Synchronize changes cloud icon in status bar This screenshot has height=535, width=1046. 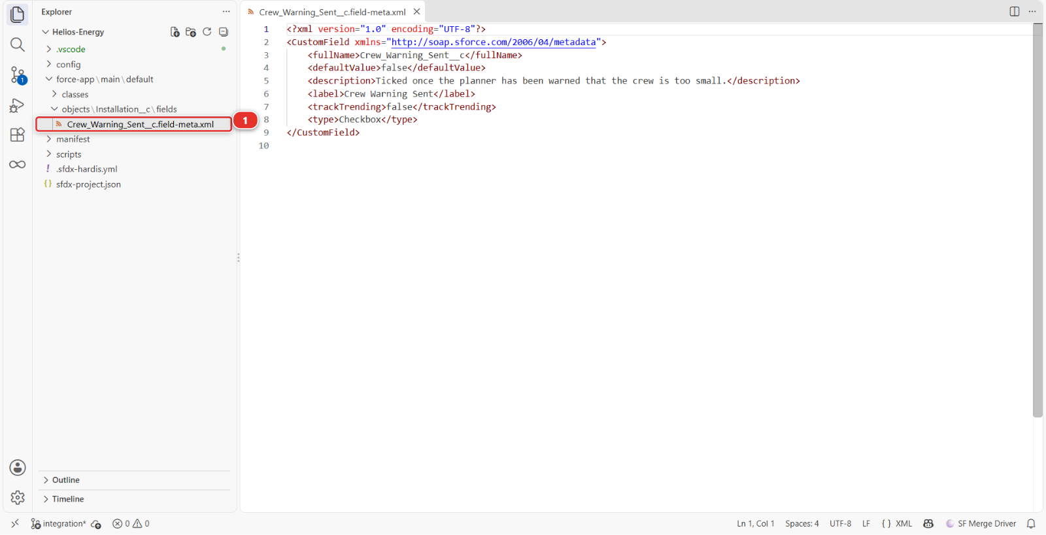coord(96,524)
